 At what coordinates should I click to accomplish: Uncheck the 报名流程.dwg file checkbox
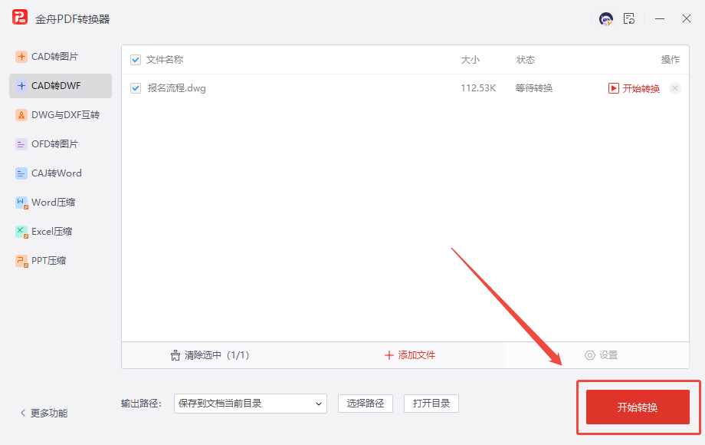click(x=136, y=88)
